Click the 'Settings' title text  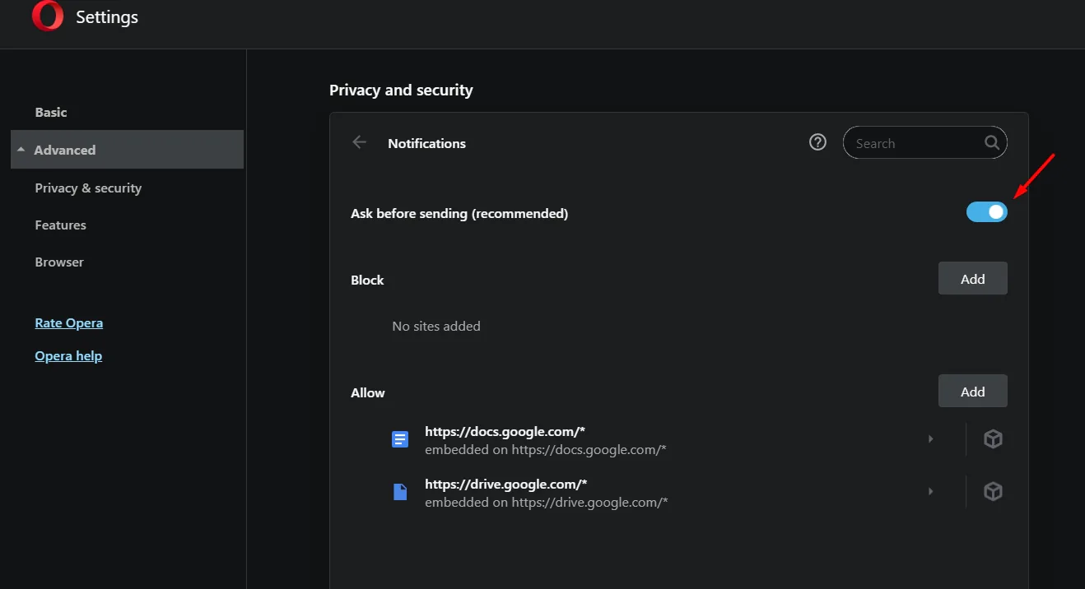107,16
